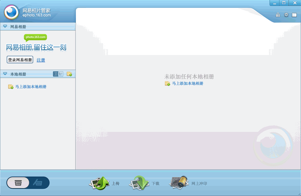The height and width of the screenshot is (196, 301).
Task: Select the shopping cart mode on toggle
Action: click(38, 183)
